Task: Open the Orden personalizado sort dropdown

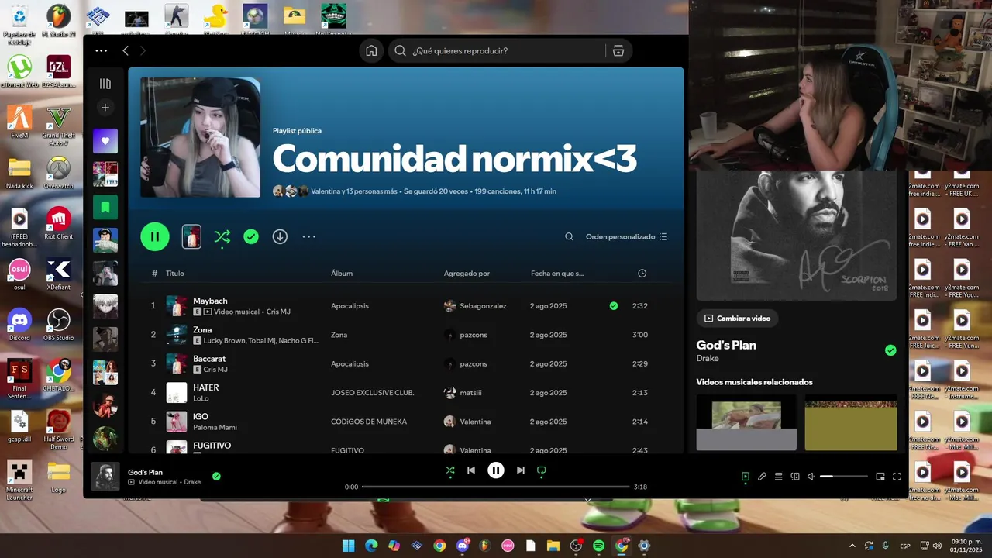Action: (x=626, y=236)
